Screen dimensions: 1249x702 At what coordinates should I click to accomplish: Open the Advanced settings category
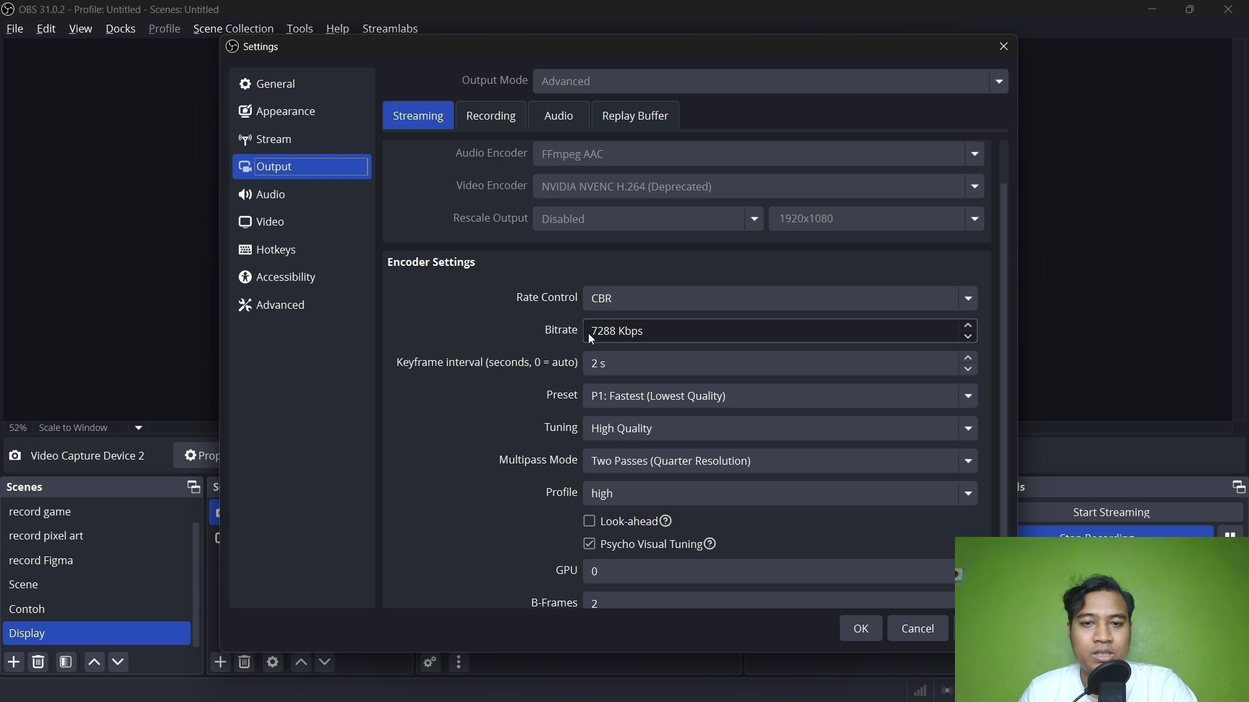[301, 306]
